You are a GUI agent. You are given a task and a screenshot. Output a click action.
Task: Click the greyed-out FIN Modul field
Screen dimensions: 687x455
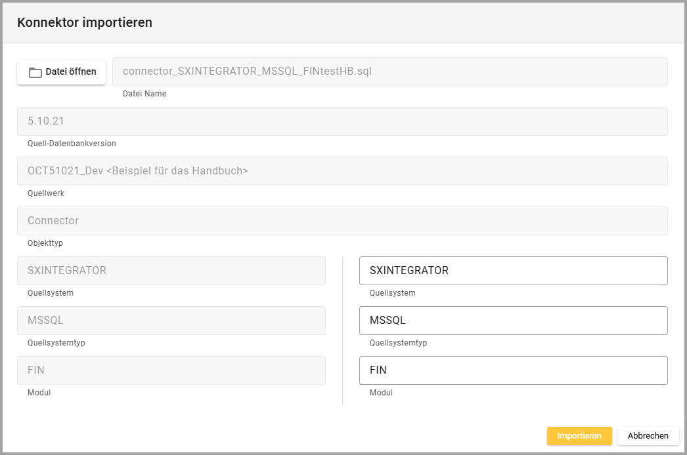click(x=171, y=370)
